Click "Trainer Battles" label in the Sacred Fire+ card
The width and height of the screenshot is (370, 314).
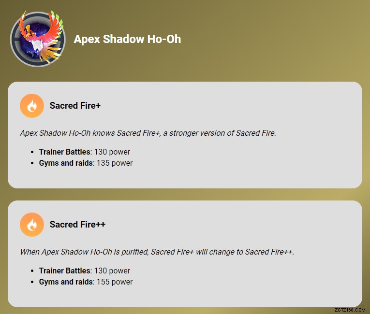pos(64,152)
